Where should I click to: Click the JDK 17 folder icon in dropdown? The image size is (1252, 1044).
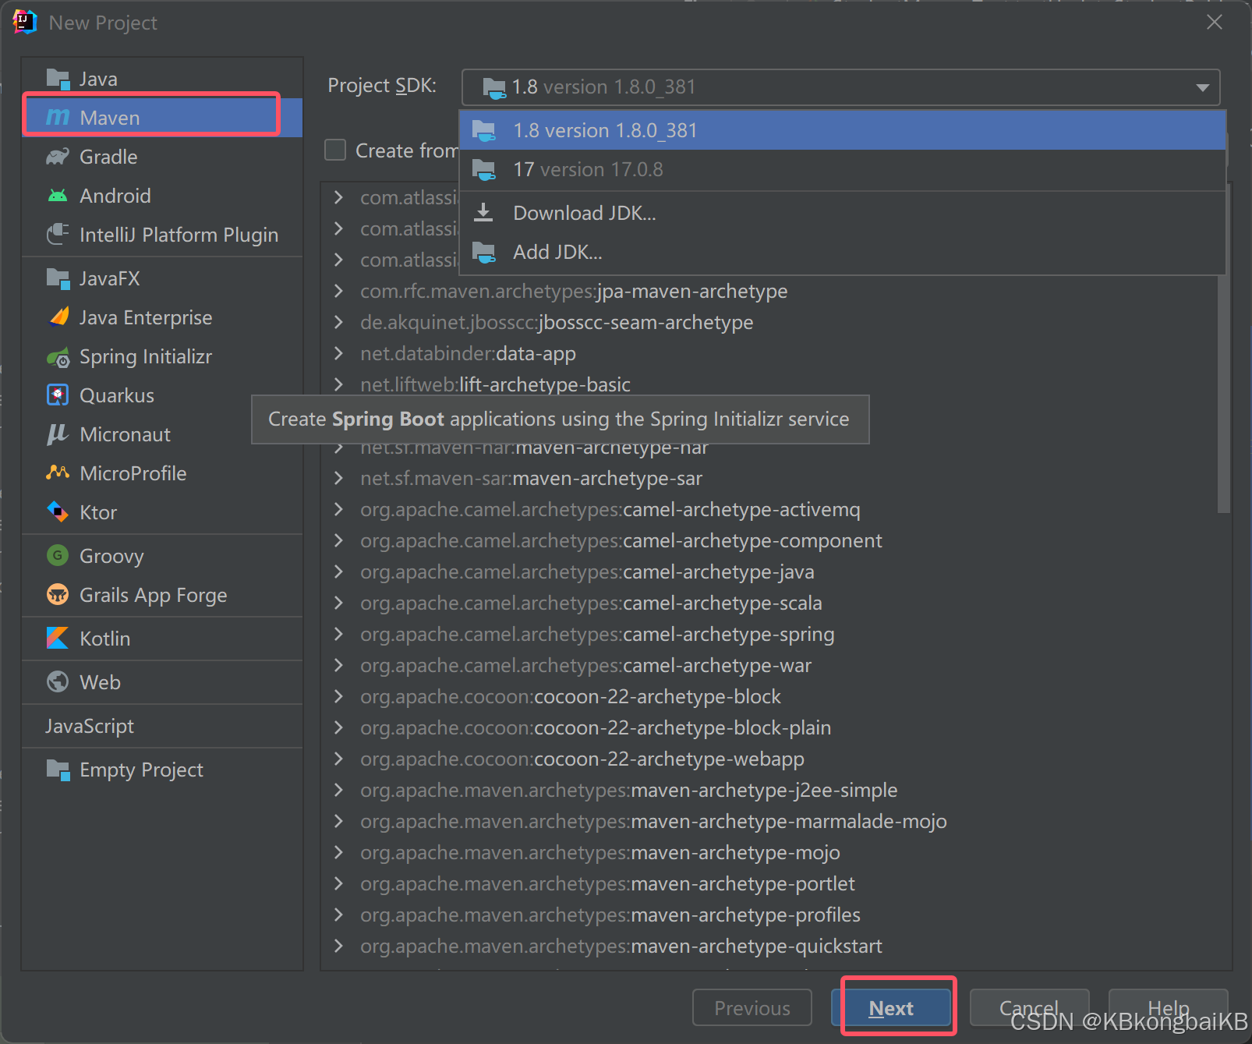(484, 169)
